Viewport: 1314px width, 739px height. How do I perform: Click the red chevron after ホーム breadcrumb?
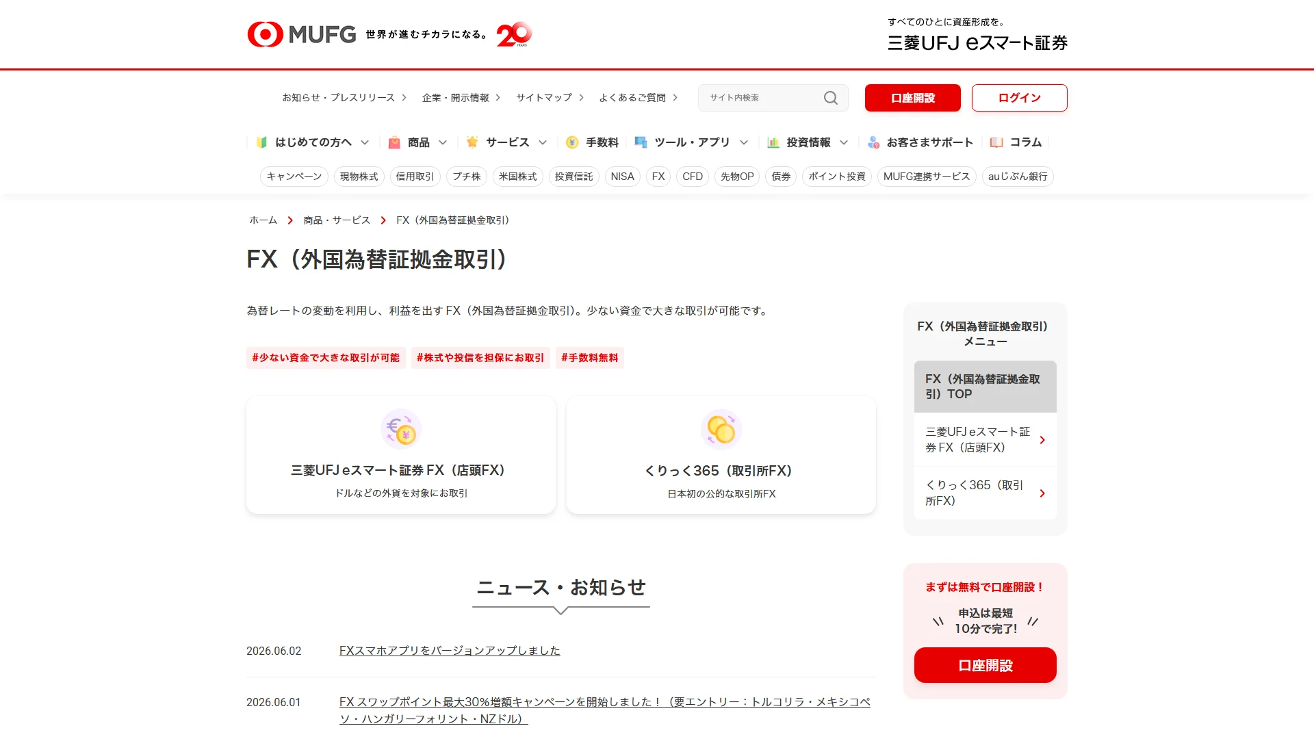290,220
